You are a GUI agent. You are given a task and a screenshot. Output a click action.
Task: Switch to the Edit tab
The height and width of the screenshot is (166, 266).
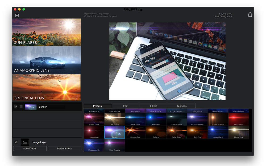[125, 106]
